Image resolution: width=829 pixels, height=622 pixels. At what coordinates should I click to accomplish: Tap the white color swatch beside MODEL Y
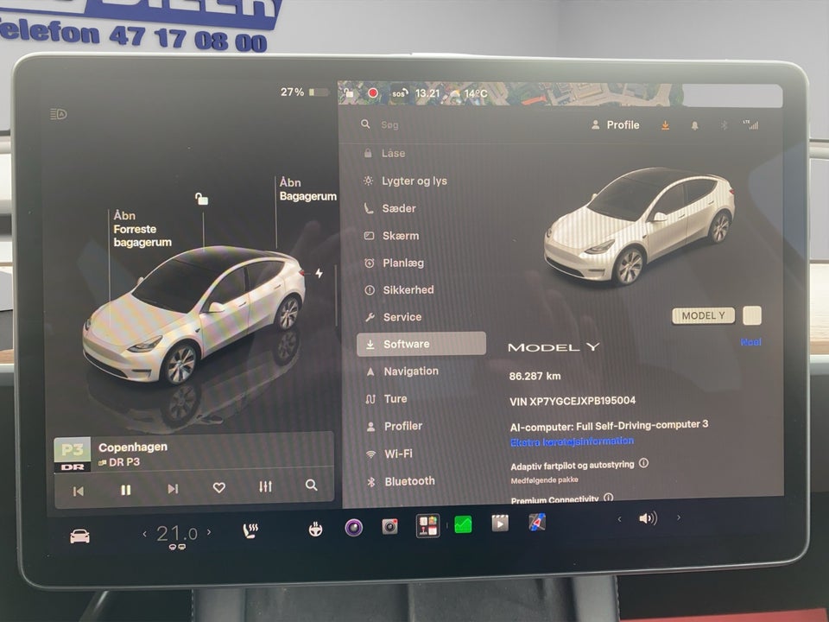(x=752, y=315)
